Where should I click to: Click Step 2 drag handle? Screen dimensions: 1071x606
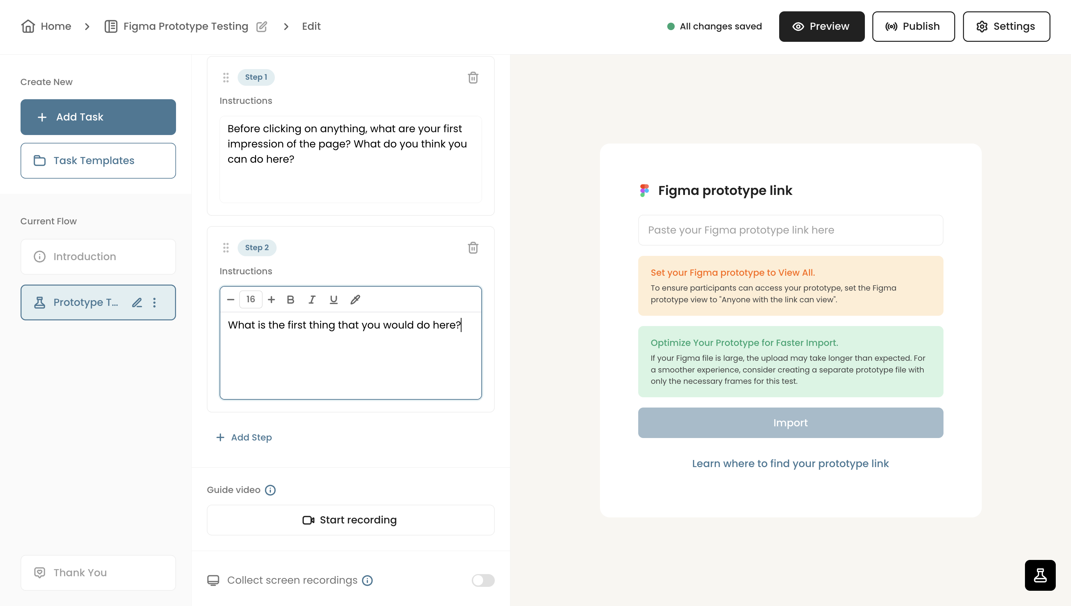click(226, 248)
